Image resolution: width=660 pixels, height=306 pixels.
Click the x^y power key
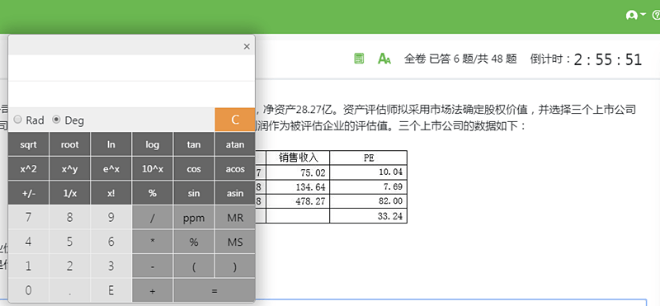[70, 169]
